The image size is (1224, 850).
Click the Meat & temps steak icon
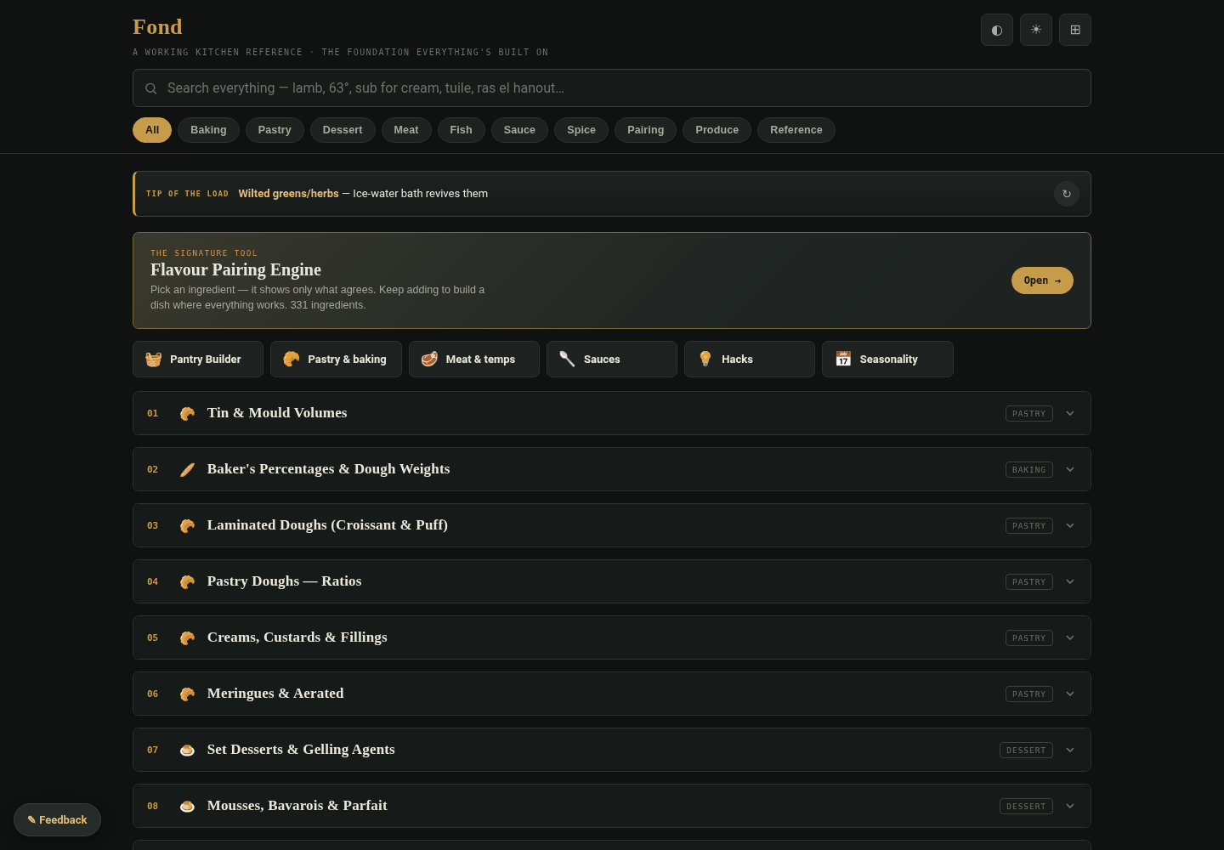pyautogui.click(x=429, y=359)
